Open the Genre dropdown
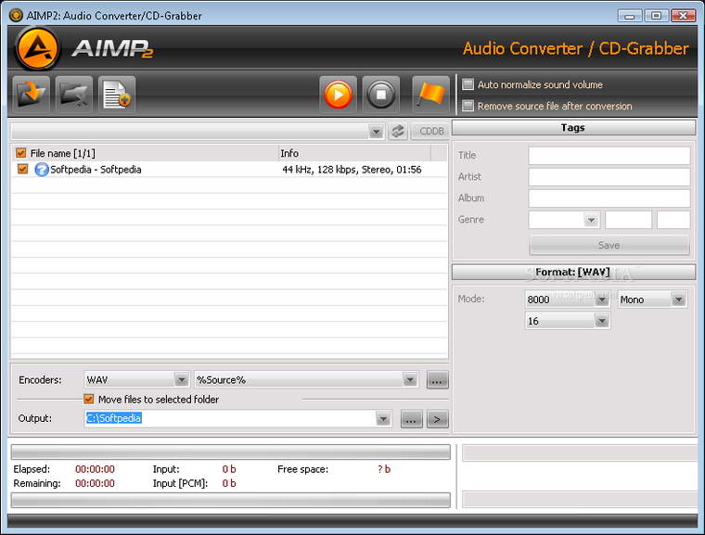Viewport: 705px width, 535px height. pyautogui.click(x=591, y=220)
